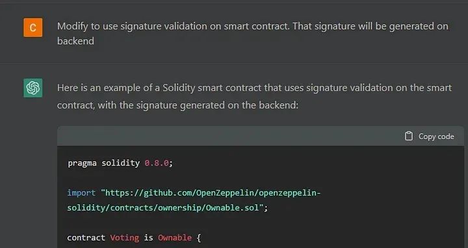Image resolution: width=468 pixels, height=248 pixels.
Task: Click the clipboard icon beside Copy code
Action: (409, 136)
